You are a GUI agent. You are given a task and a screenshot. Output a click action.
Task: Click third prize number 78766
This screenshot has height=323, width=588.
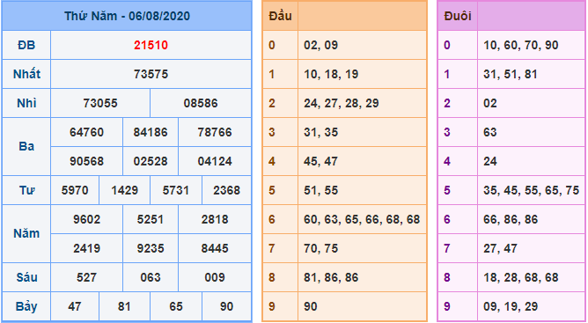[215, 132]
